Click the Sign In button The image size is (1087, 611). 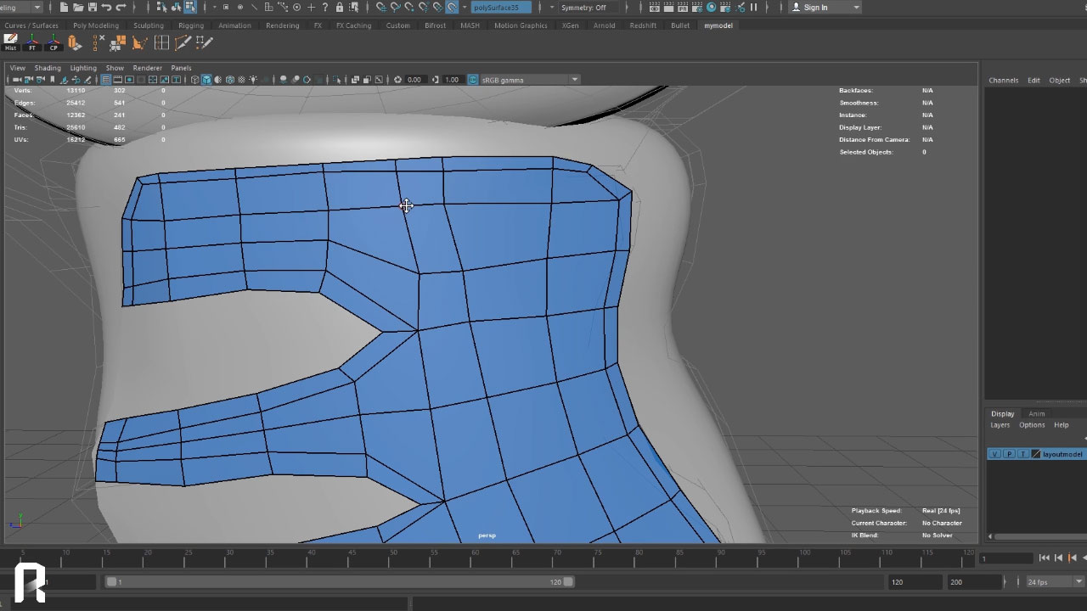tap(815, 8)
